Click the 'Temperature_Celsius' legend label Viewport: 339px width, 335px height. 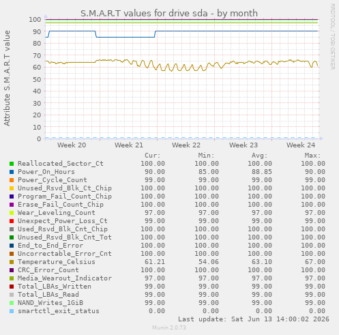[x=57, y=262]
